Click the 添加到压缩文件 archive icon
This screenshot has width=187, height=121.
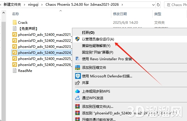coord(77,67)
